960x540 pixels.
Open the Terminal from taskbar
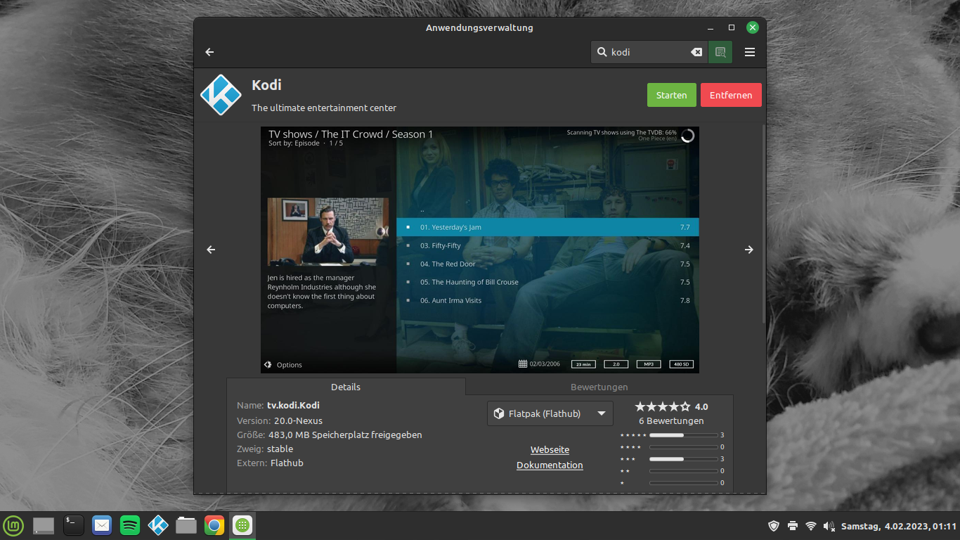point(74,525)
